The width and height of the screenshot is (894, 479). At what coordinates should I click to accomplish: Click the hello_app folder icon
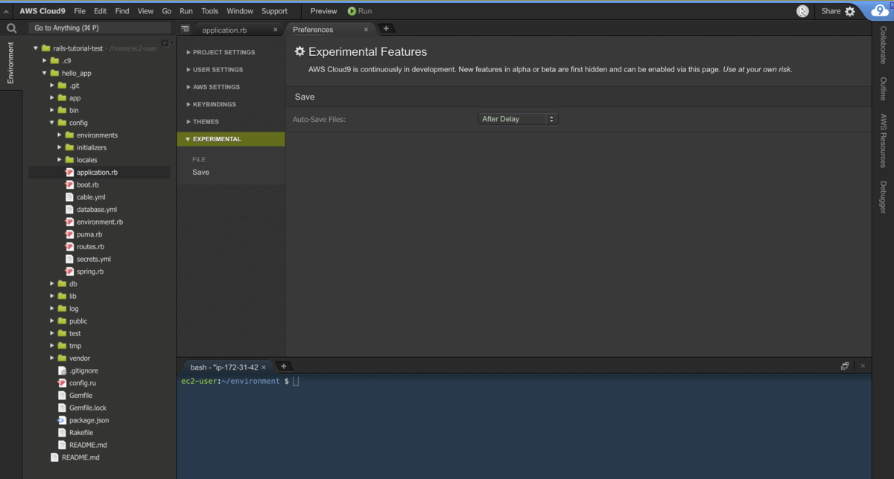54,73
